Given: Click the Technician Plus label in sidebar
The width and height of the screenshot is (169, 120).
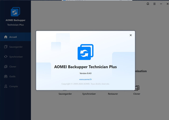Looking at the screenshot, I should 16,25.
